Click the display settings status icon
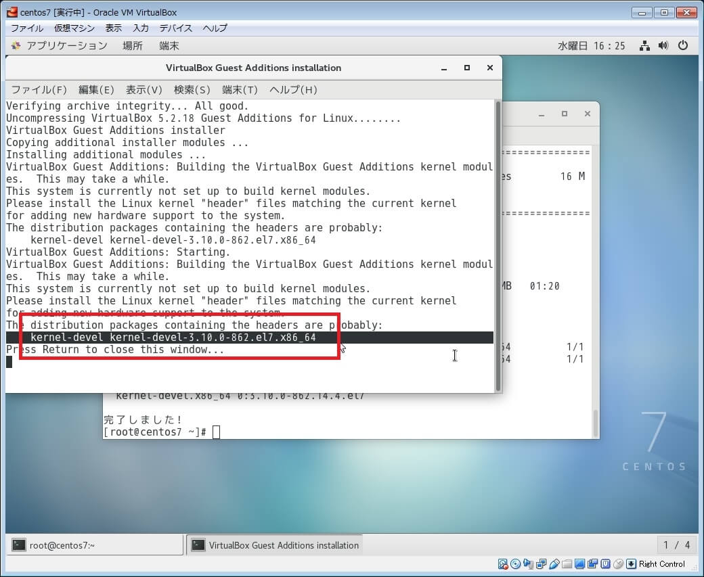704x577 pixels. (x=579, y=564)
